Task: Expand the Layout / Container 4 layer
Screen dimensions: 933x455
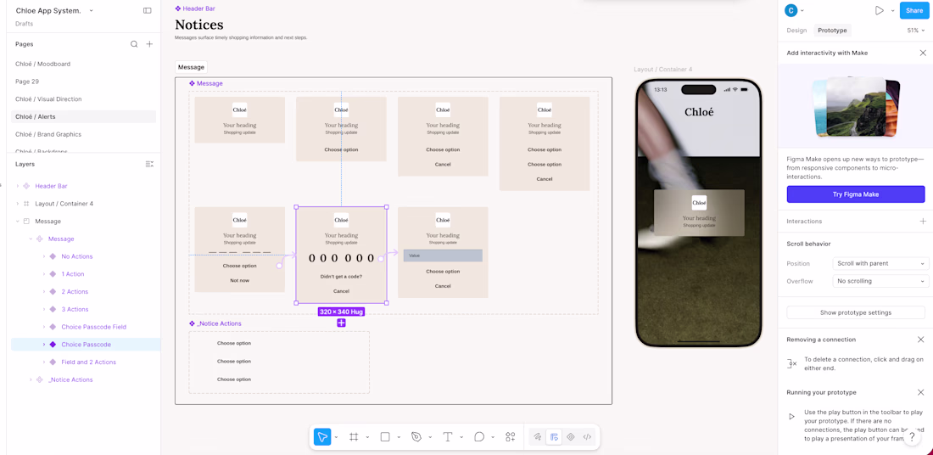Action: (x=17, y=204)
